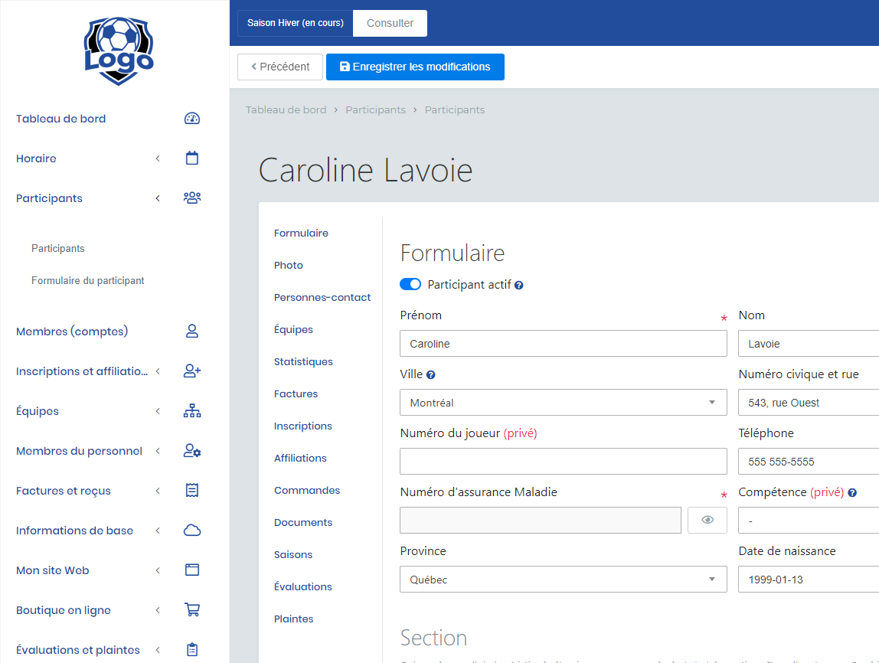The height and width of the screenshot is (663, 879).
Task: Click the Numéro du joueur input field
Action: click(x=563, y=462)
